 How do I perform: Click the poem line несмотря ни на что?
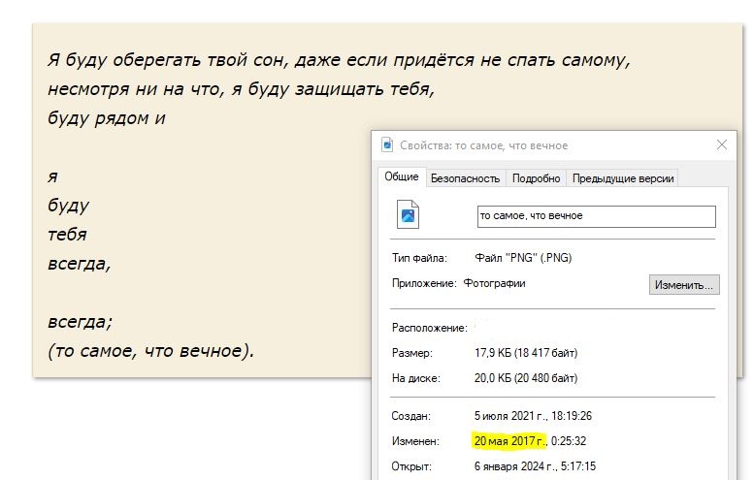(241, 89)
